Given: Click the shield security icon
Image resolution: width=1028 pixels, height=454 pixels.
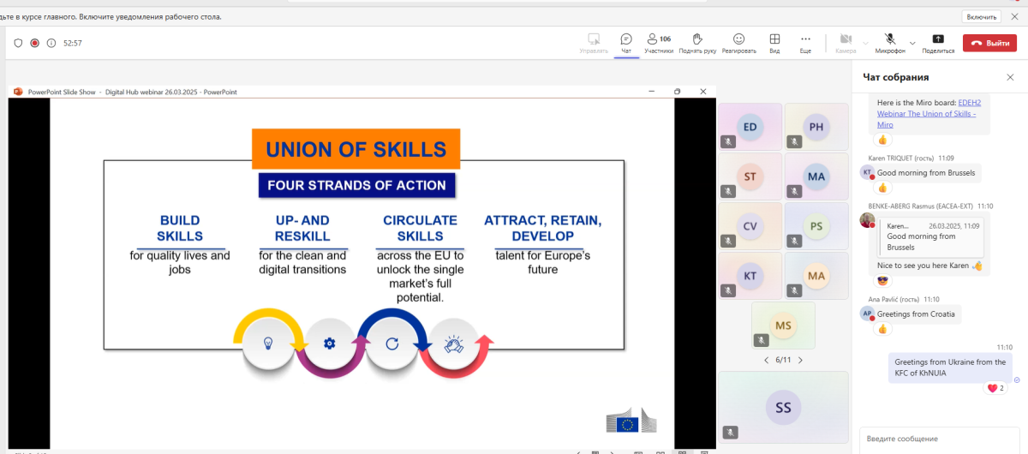Looking at the screenshot, I should (x=18, y=43).
